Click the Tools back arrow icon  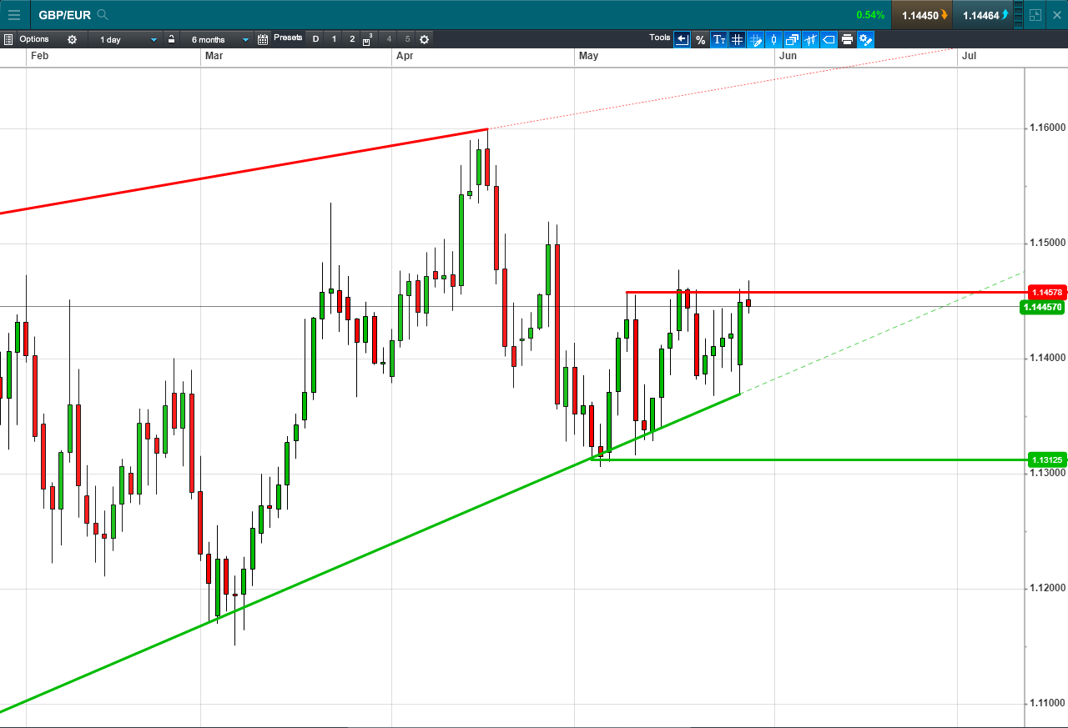click(682, 39)
